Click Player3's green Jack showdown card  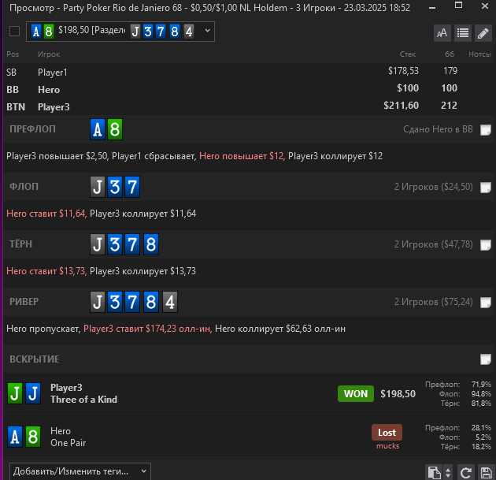pos(15,393)
